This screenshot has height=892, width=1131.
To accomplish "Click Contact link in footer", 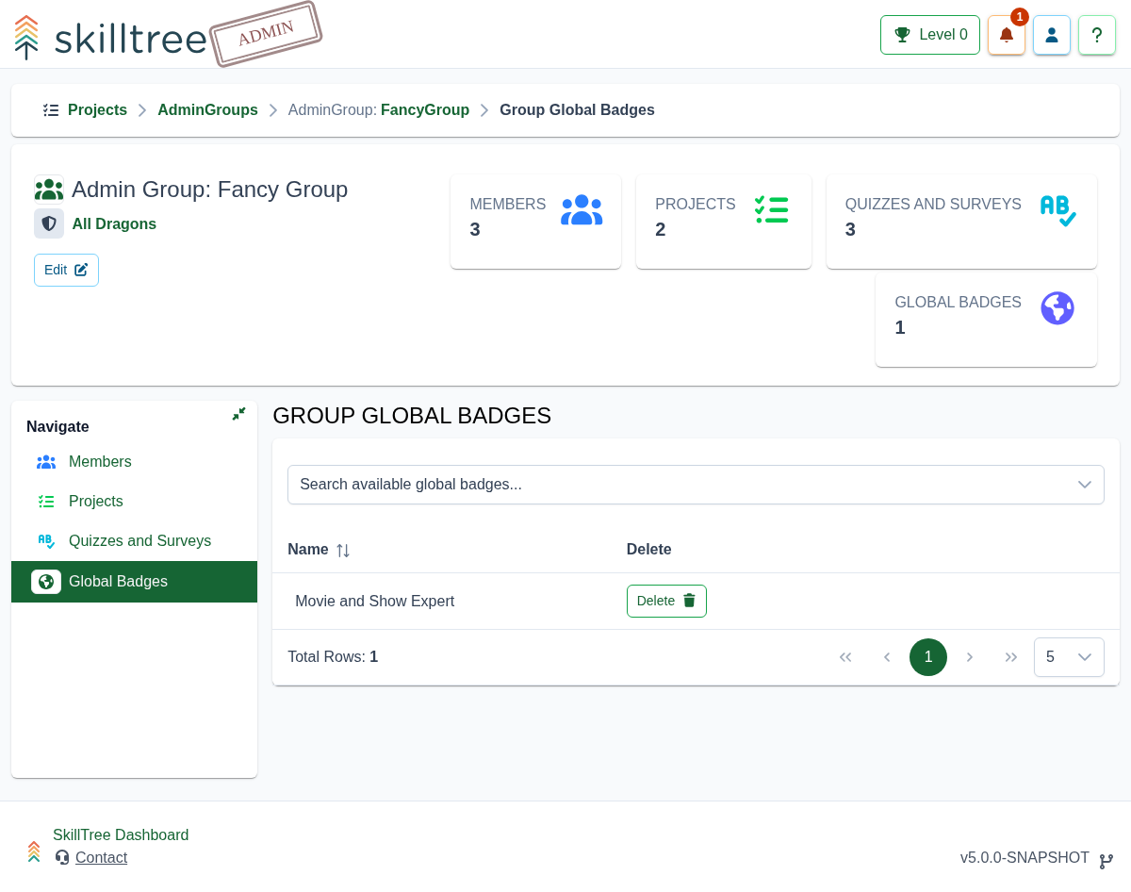I will [101, 858].
